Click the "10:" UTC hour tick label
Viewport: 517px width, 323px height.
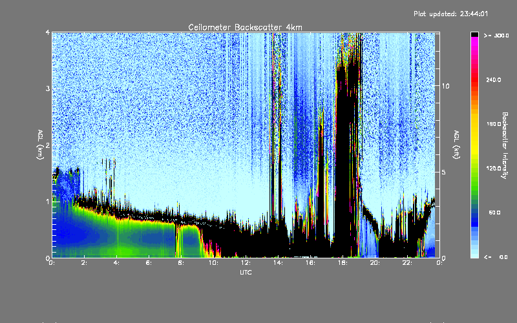click(213, 263)
